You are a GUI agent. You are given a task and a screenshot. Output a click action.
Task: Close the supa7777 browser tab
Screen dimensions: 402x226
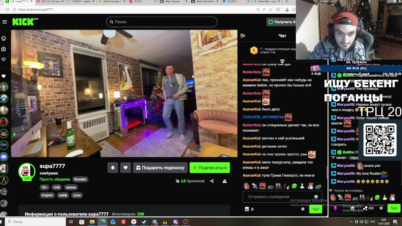31,2
